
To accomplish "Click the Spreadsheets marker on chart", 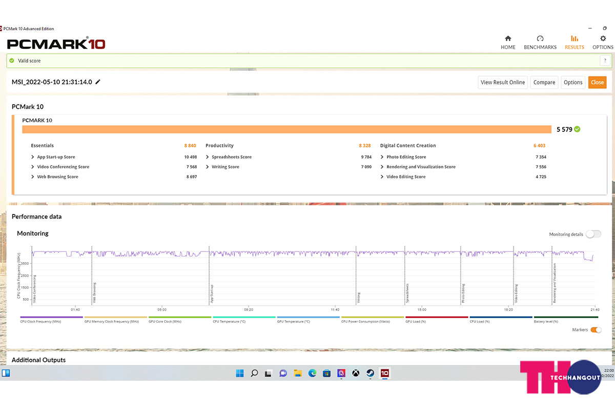I will (x=407, y=293).
